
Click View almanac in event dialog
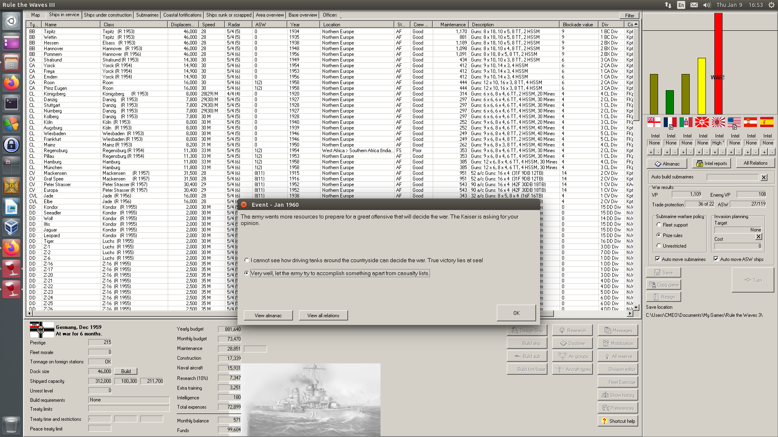coord(268,316)
